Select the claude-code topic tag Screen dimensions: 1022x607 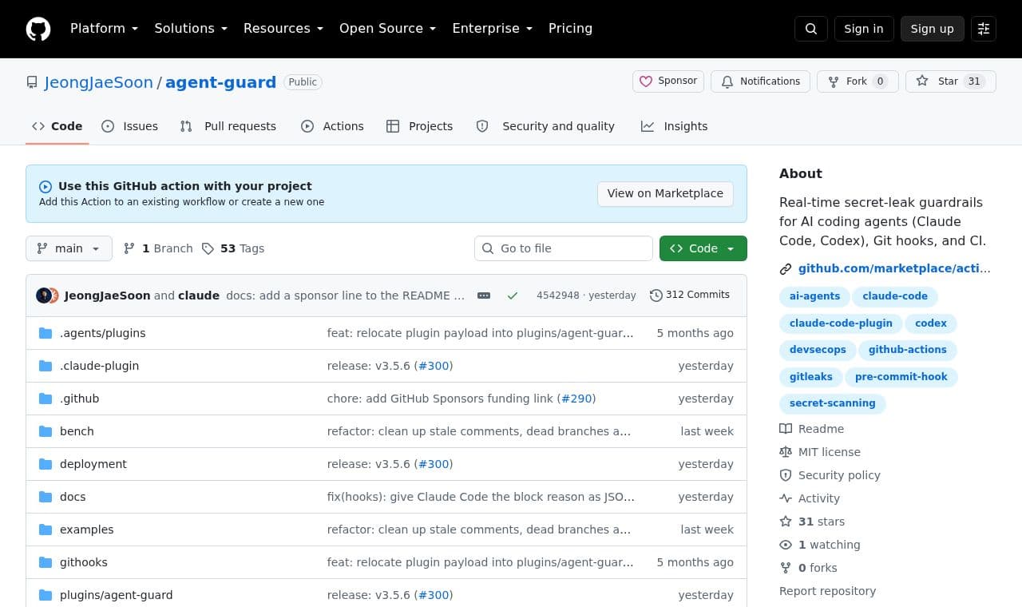point(895,296)
